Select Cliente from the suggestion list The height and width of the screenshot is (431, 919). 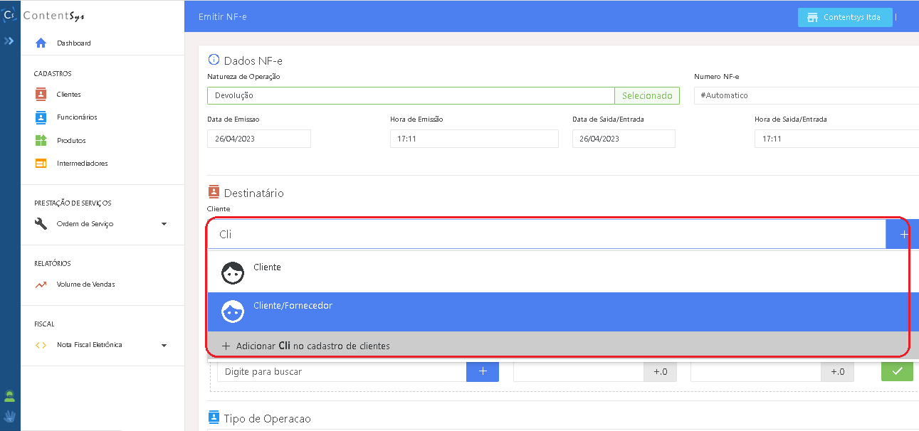click(267, 267)
